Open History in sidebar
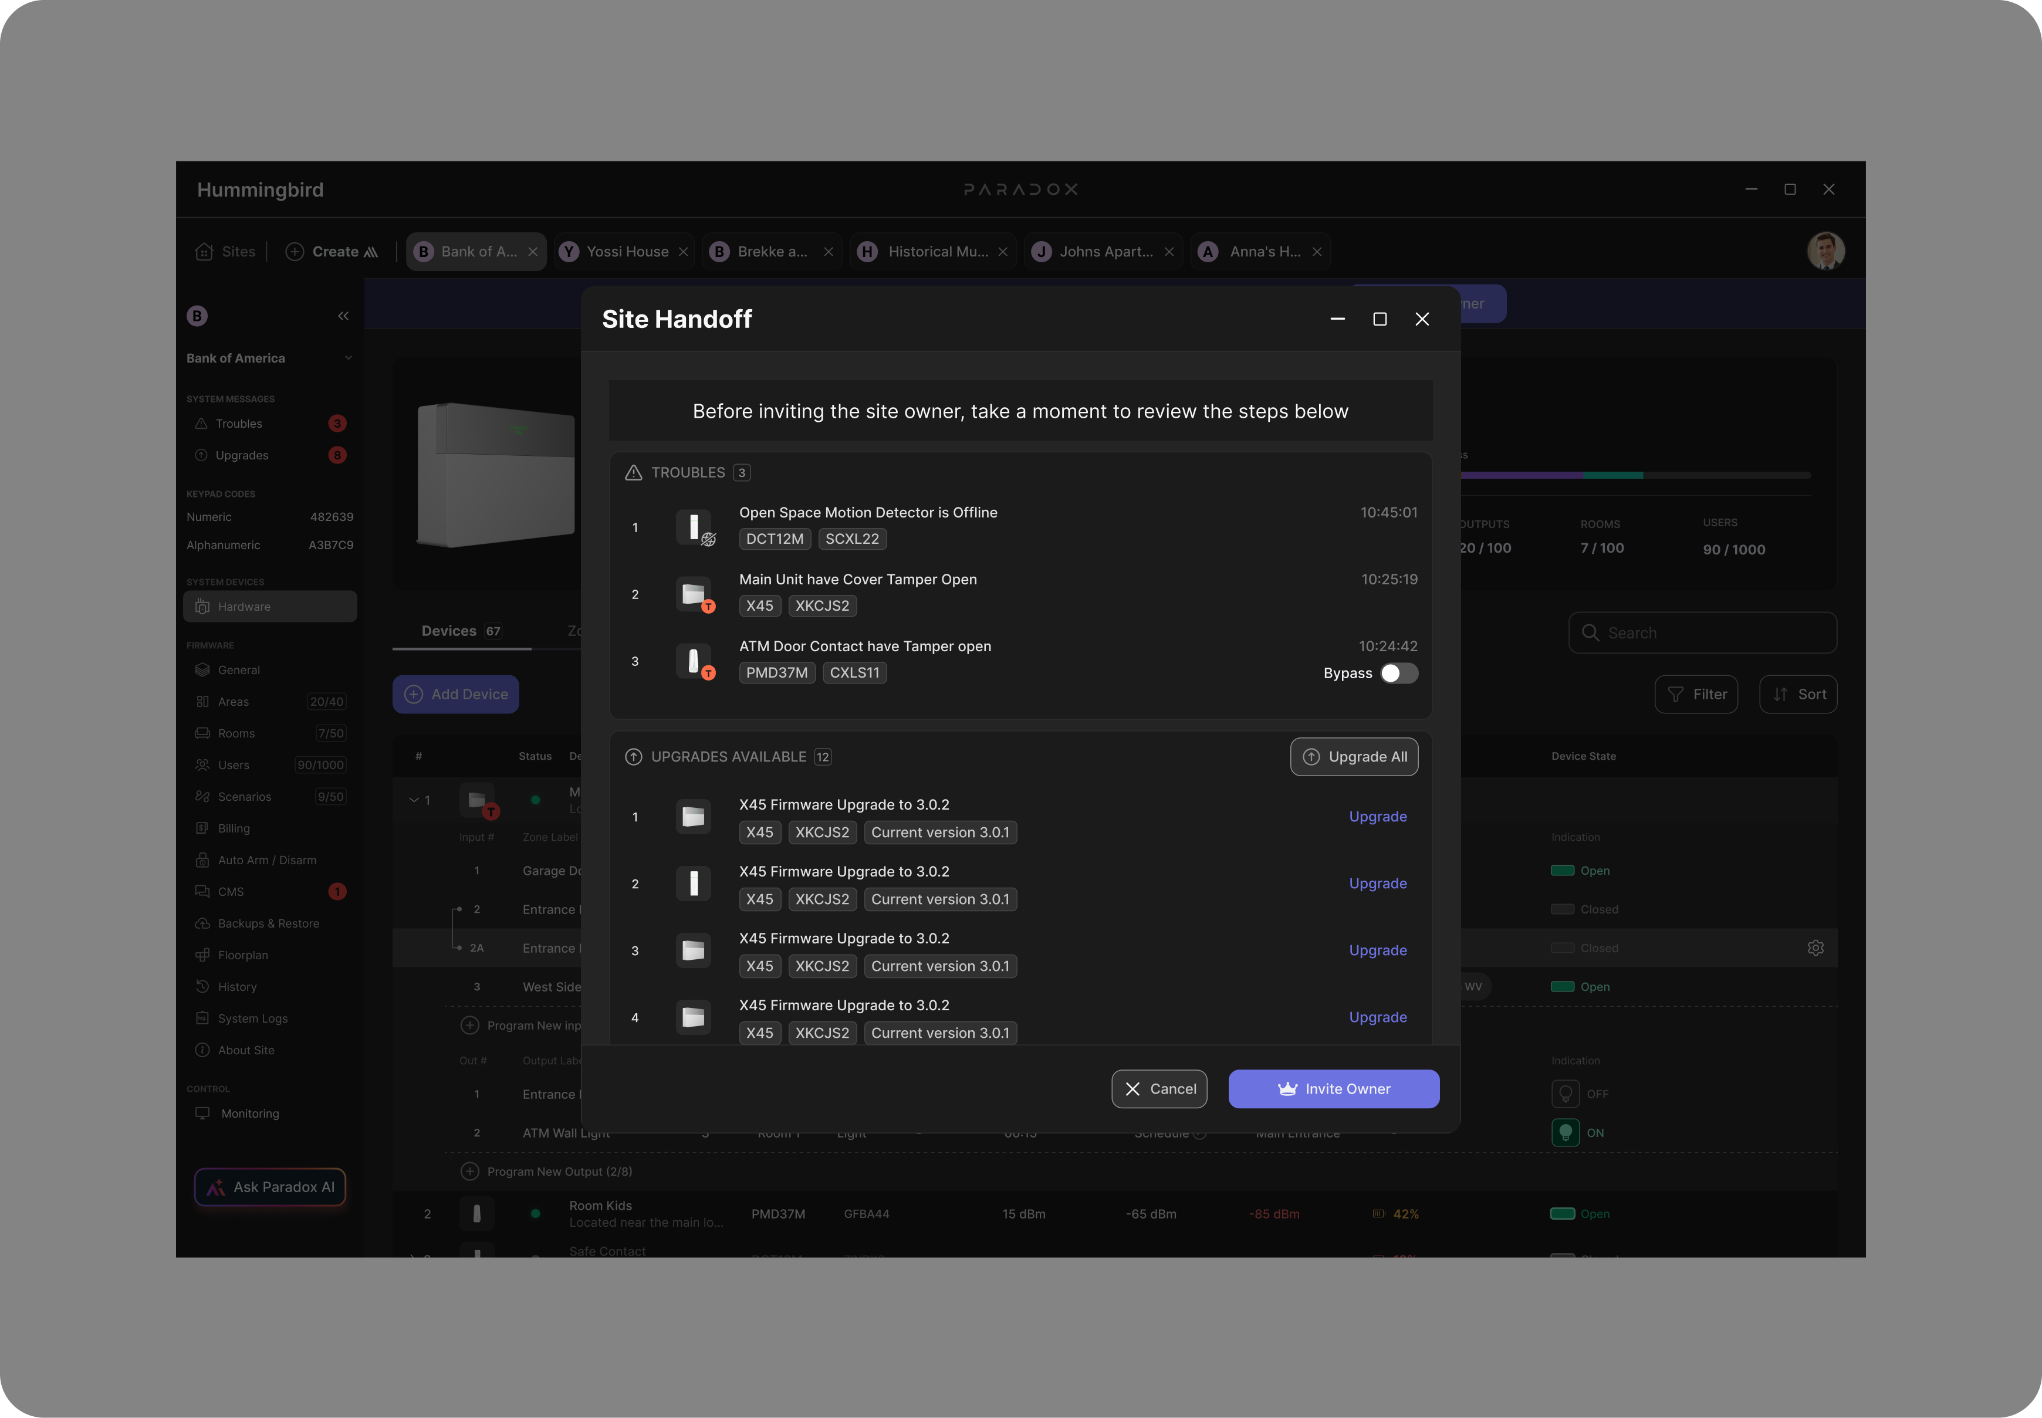This screenshot has width=2042, height=1418. pos(269,987)
